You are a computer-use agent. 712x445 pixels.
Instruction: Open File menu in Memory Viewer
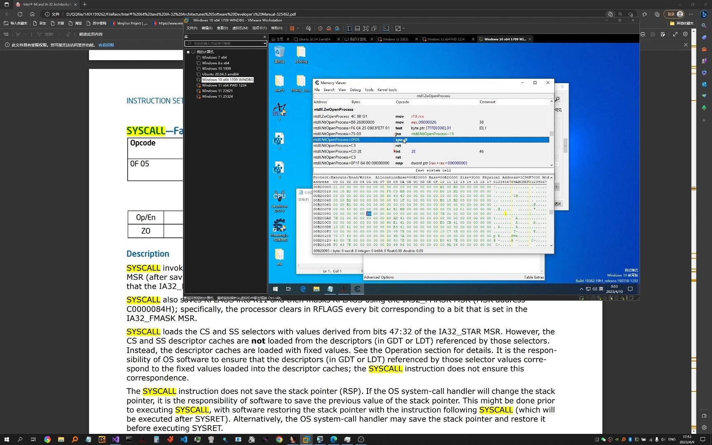[x=317, y=90]
